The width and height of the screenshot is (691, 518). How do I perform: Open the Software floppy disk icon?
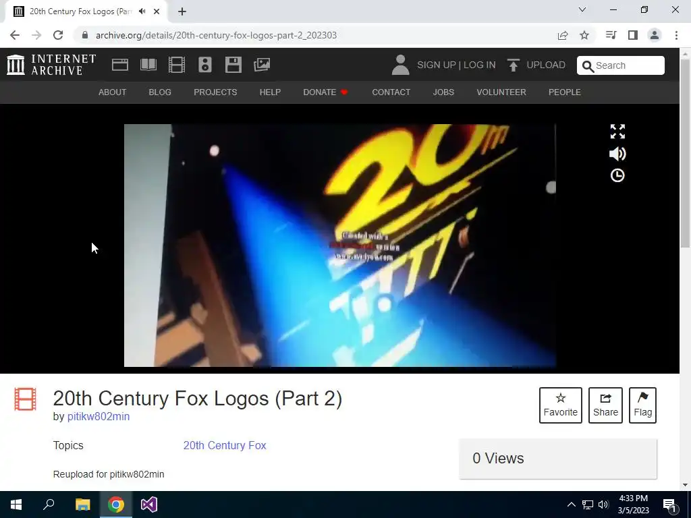pos(233,65)
